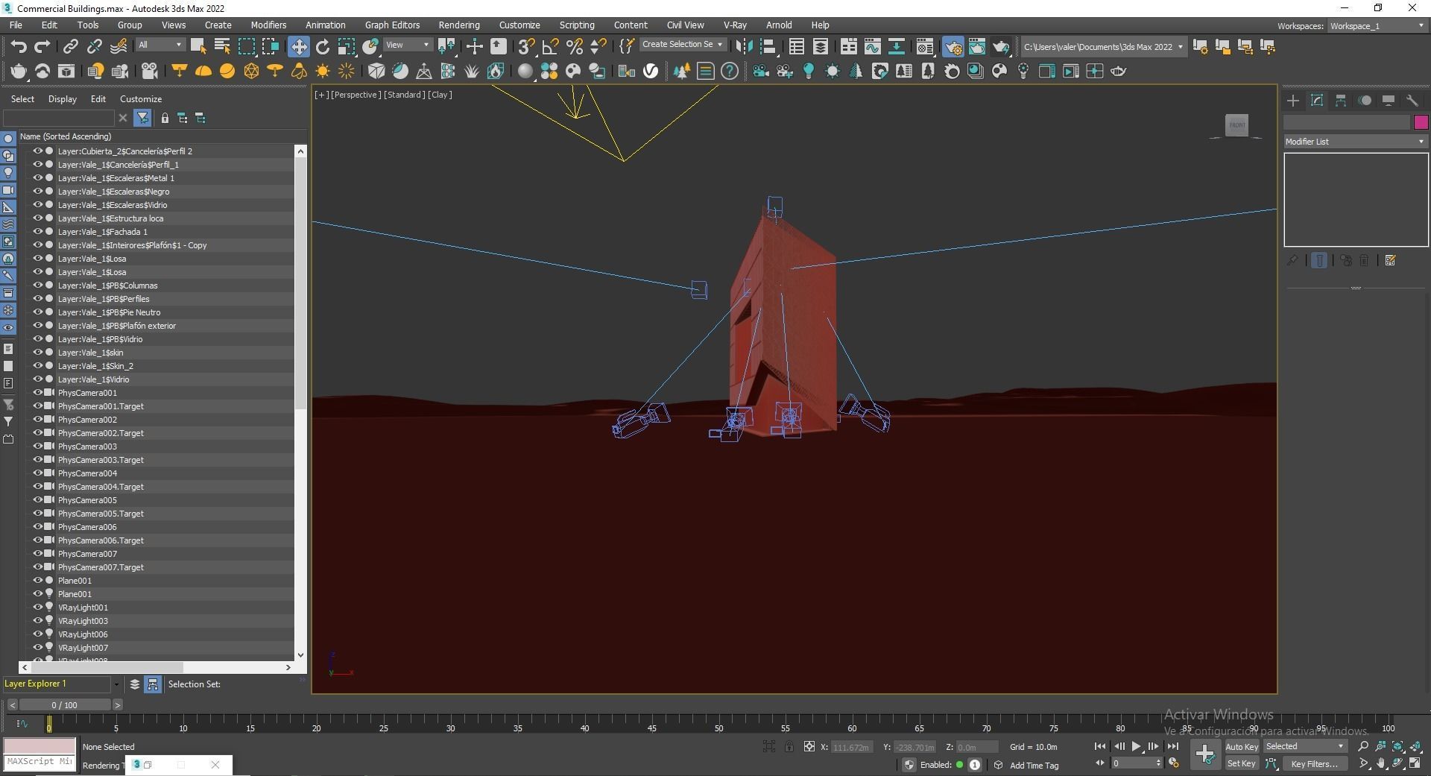This screenshot has width=1431, height=776.
Task: Open the key mode 'Selected' dropdown
Action: [1304, 746]
